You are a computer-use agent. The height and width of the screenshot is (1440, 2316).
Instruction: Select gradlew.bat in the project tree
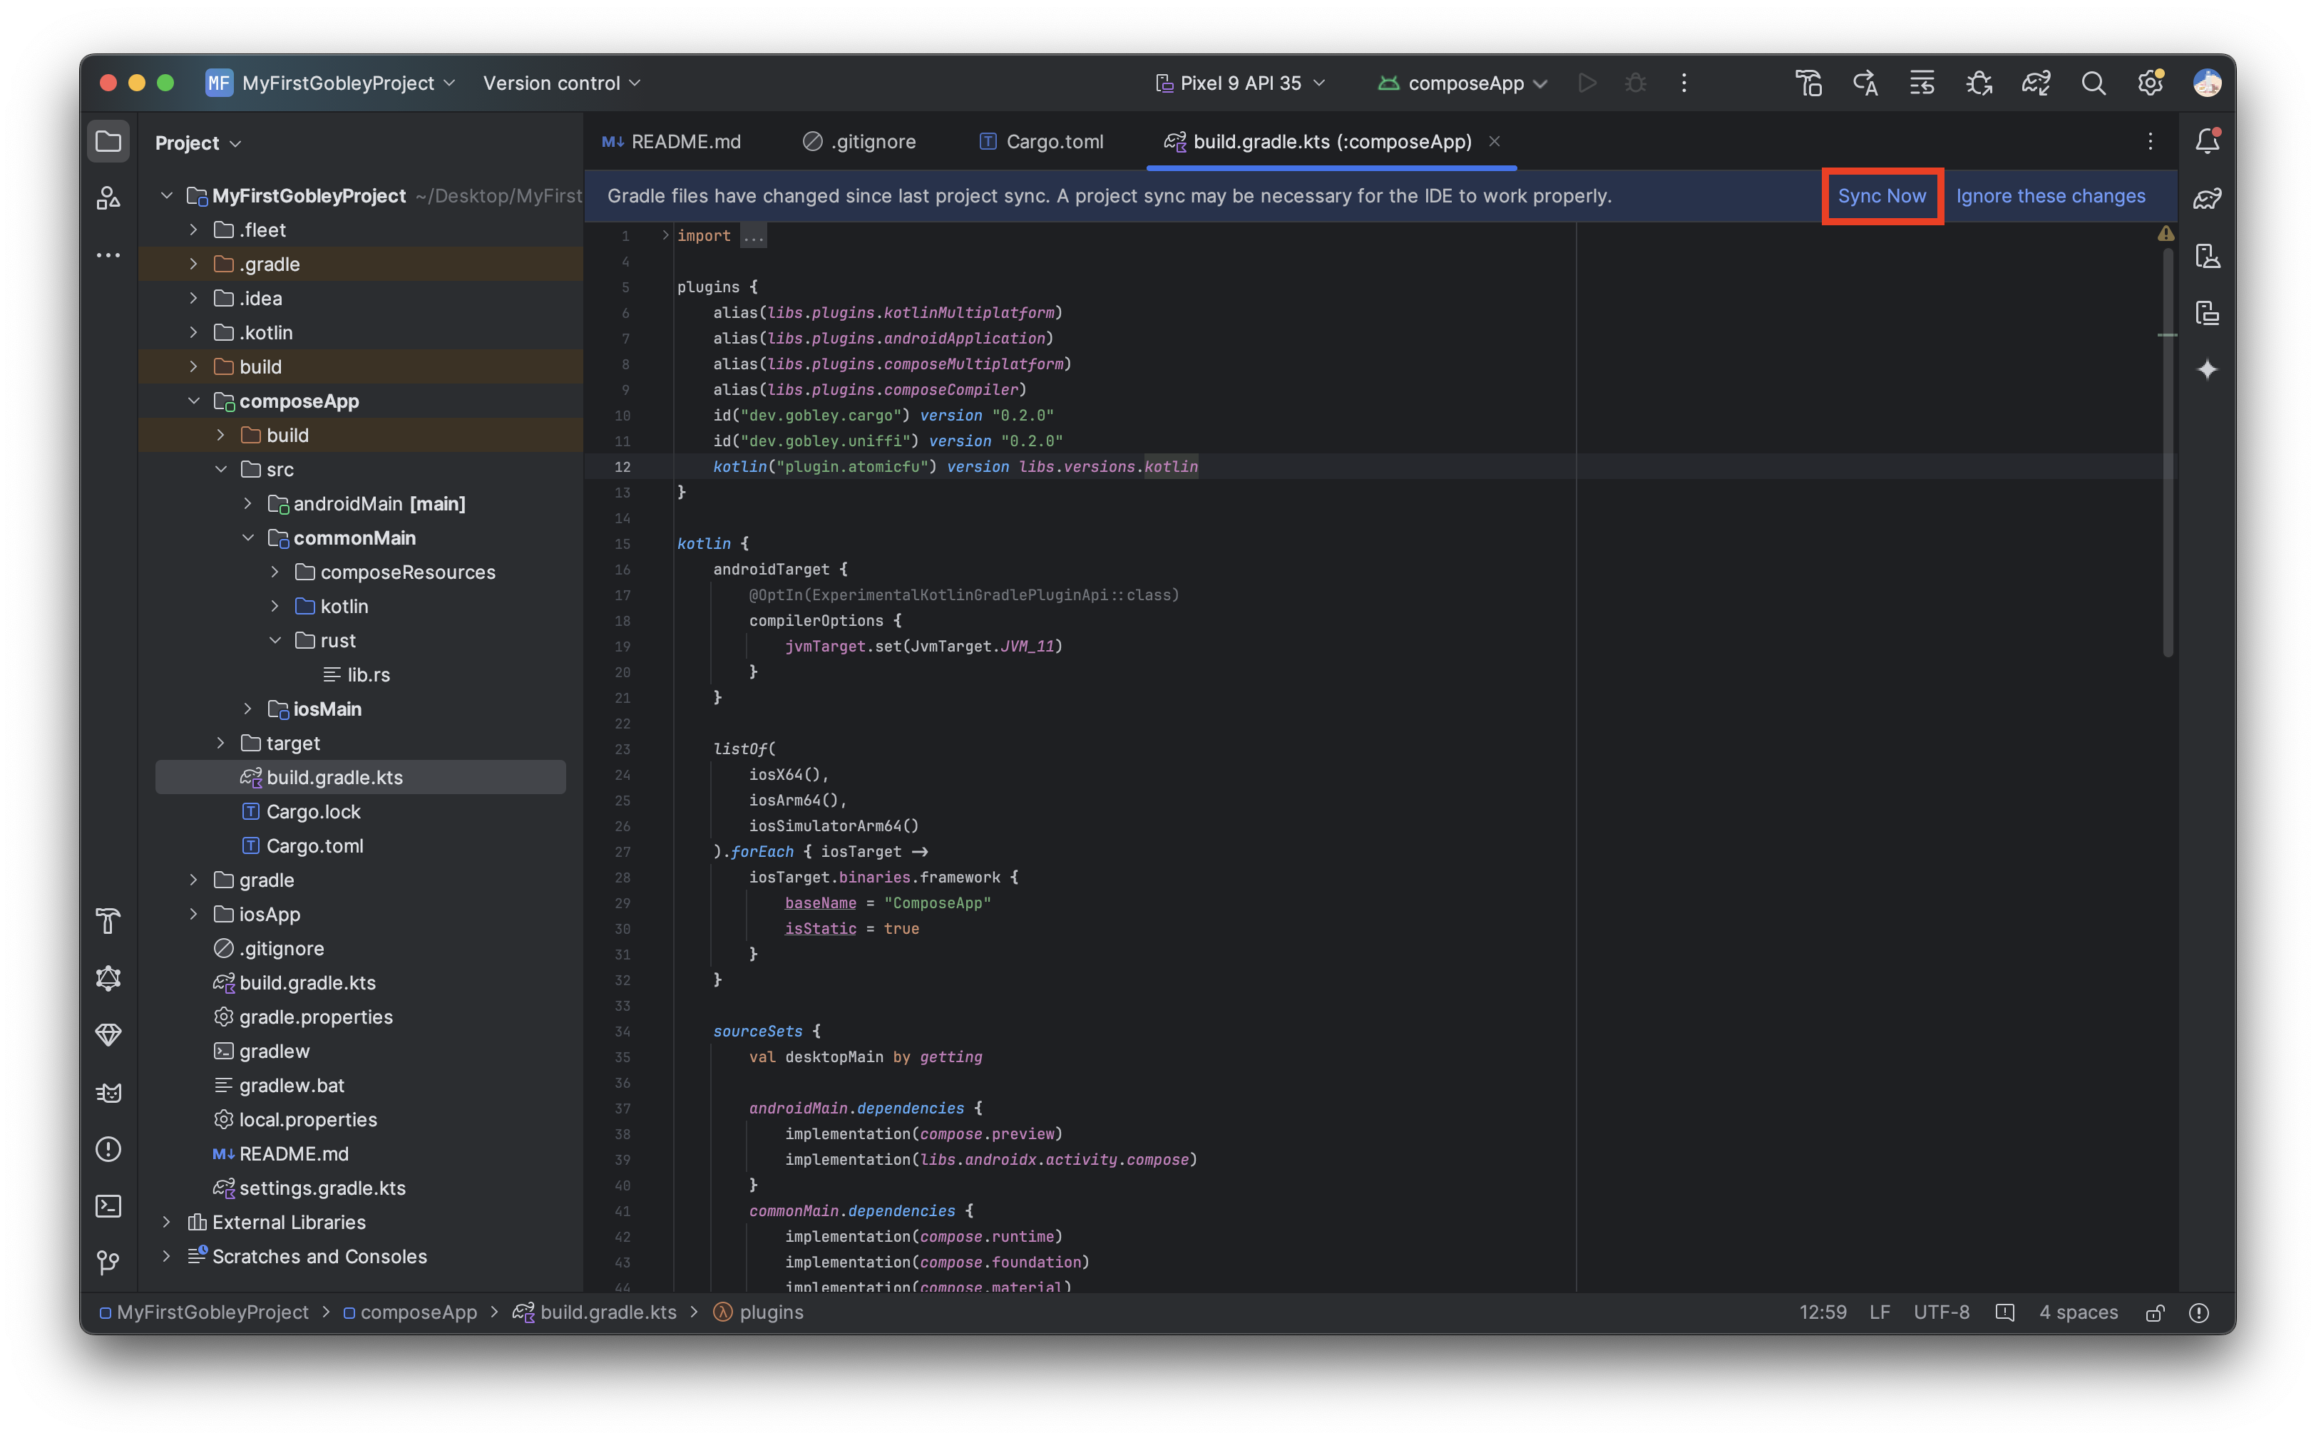292,1086
